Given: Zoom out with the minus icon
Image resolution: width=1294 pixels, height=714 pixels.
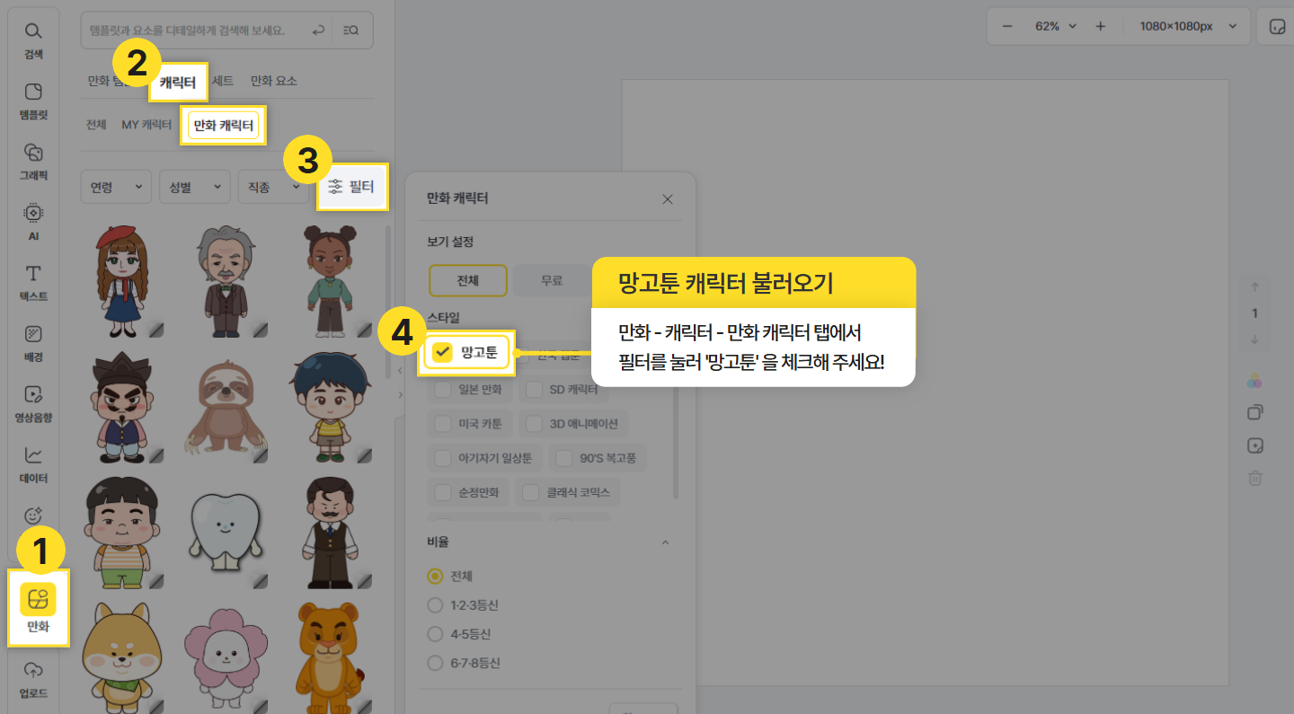Looking at the screenshot, I should tap(1007, 27).
